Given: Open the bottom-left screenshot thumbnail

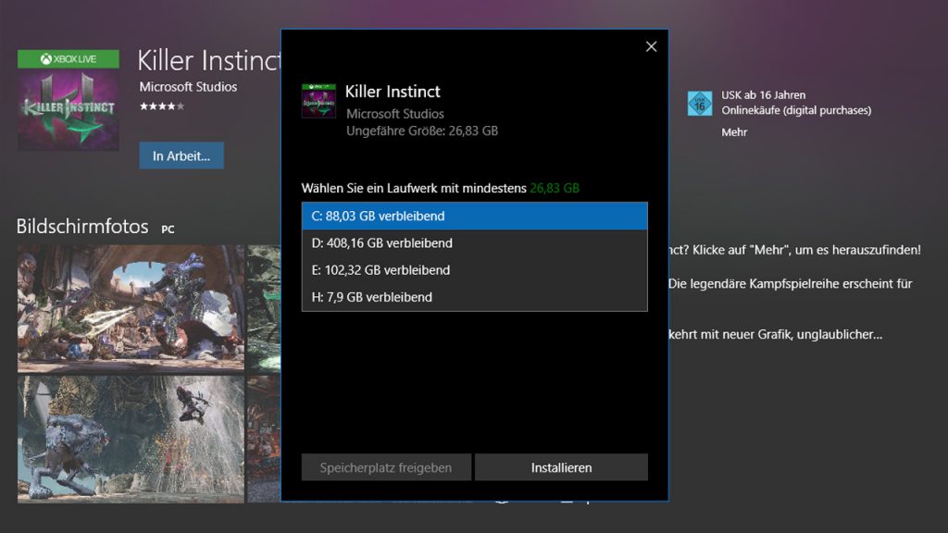Looking at the screenshot, I should coord(131,440).
